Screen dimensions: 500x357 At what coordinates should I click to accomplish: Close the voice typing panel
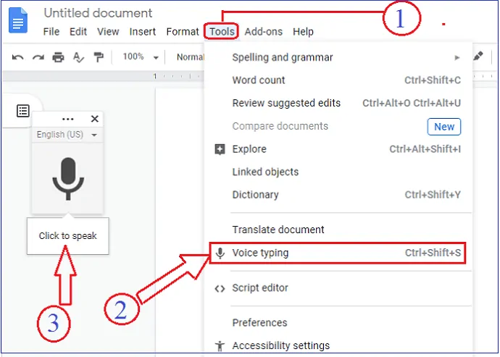click(94, 119)
